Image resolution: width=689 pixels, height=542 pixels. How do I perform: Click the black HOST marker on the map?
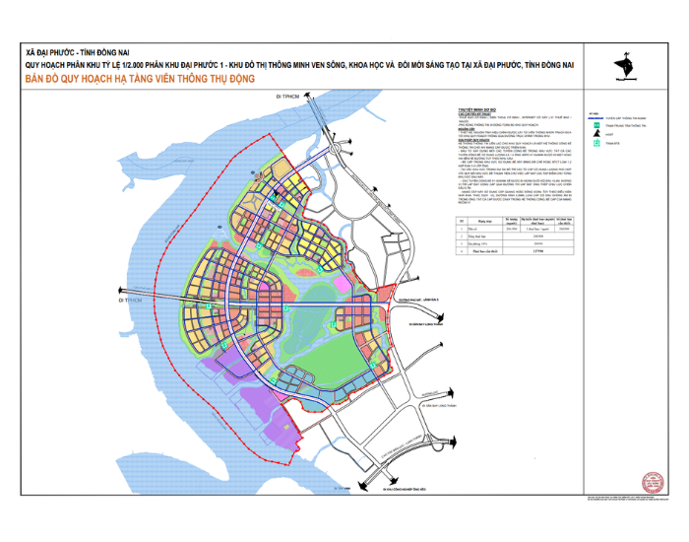(276, 193)
